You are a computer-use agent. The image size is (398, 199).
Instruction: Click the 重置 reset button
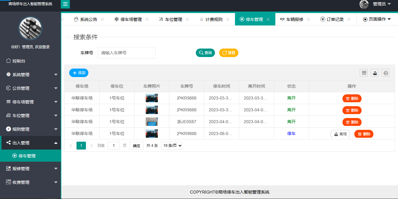point(229,53)
